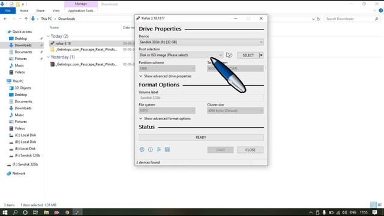384x216 pixels.
Task: Open the Boot selection dropdown
Action: tap(181, 55)
